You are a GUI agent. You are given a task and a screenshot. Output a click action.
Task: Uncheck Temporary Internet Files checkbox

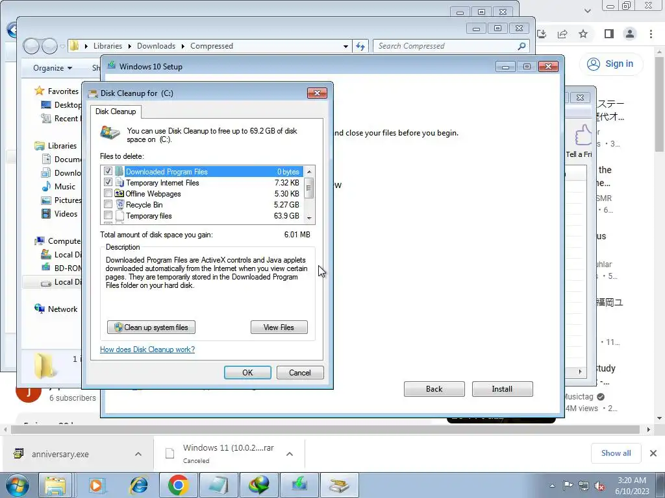tap(108, 182)
